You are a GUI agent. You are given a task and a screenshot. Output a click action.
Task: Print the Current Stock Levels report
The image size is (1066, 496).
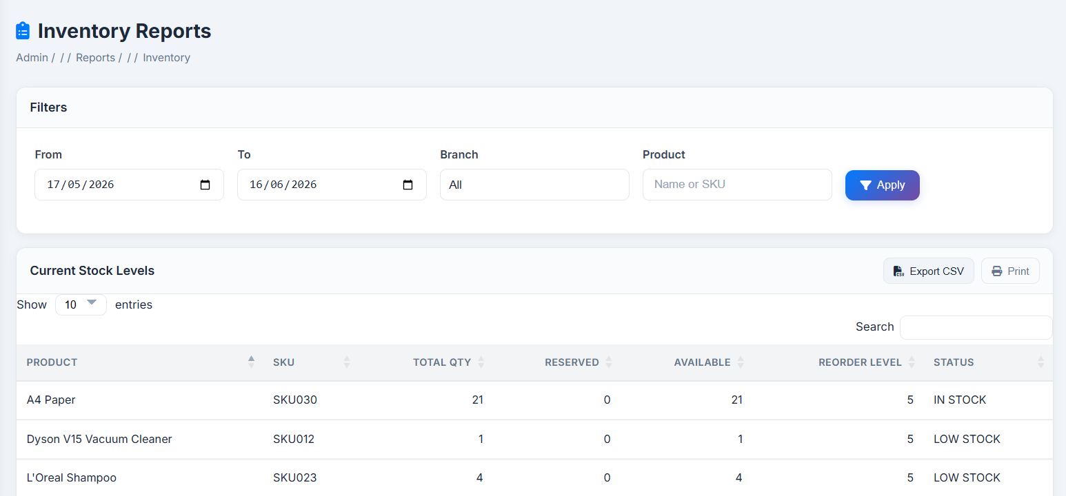pos(1010,271)
